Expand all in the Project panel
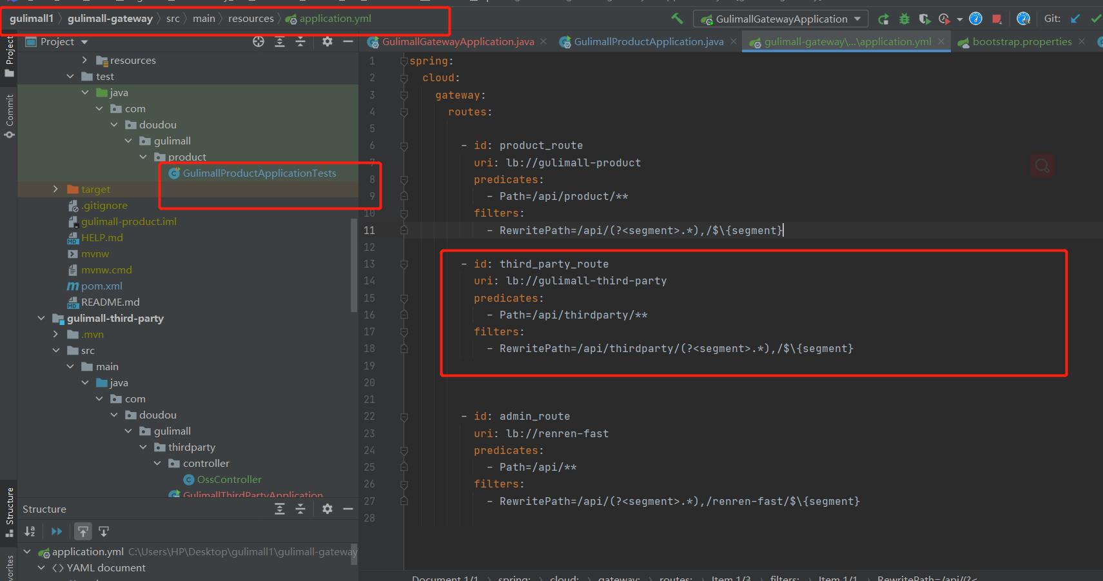This screenshot has width=1103, height=581. coord(280,42)
